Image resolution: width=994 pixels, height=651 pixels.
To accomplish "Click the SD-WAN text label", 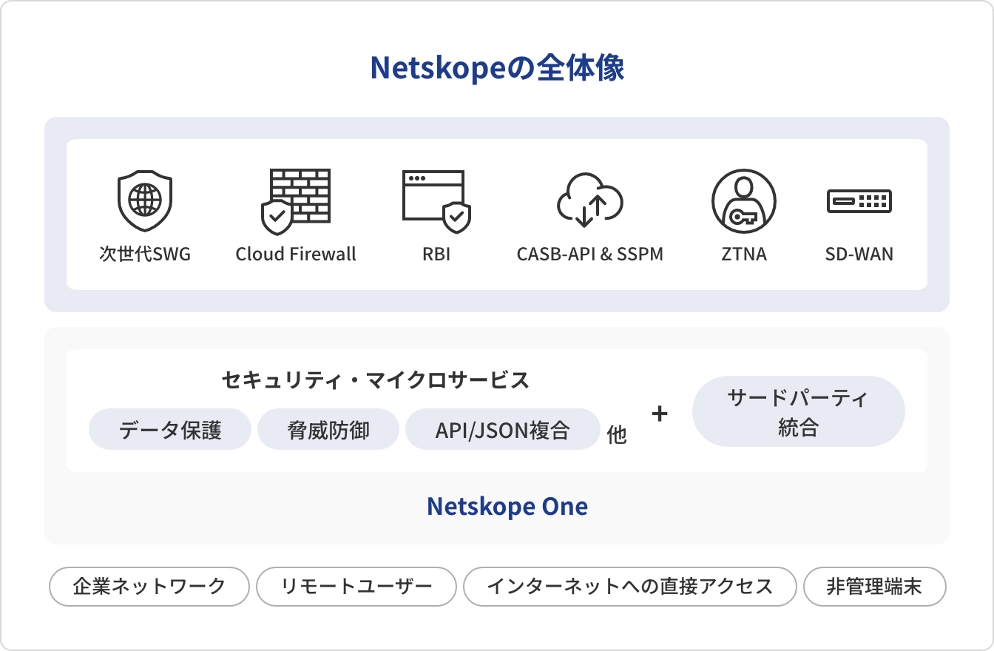I will tap(859, 254).
